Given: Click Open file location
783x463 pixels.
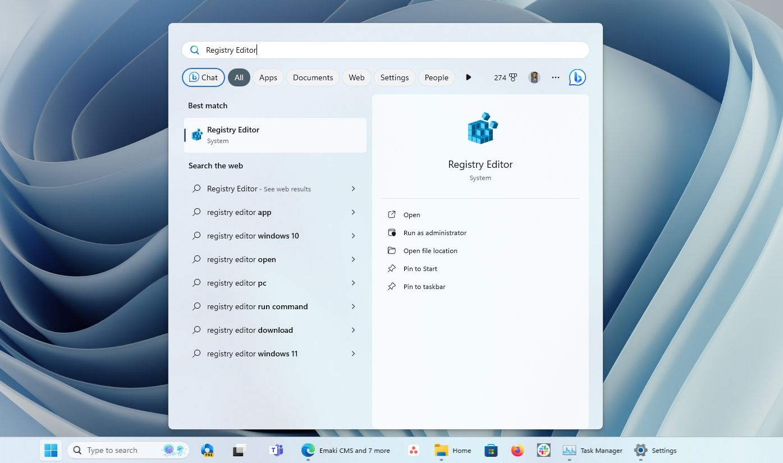Looking at the screenshot, I should click(x=430, y=251).
